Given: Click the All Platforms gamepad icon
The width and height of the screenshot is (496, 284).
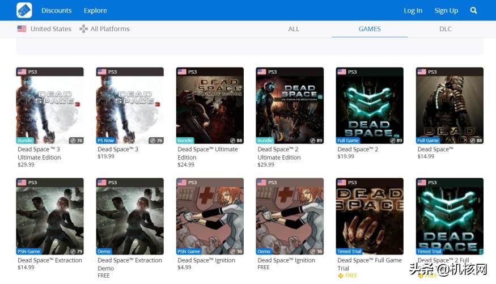Looking at the screenshot, I should (83, 29).
